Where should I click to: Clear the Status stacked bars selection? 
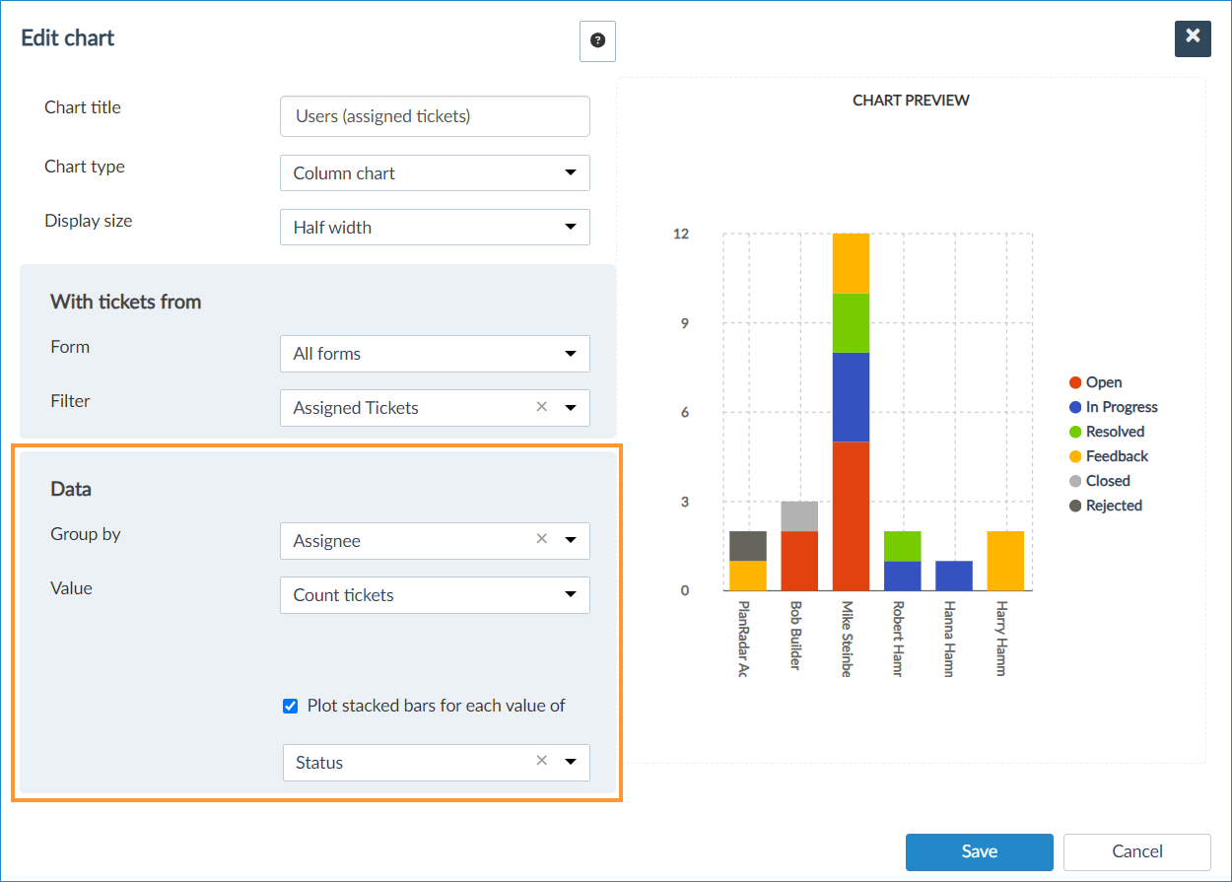pos(541,762)
